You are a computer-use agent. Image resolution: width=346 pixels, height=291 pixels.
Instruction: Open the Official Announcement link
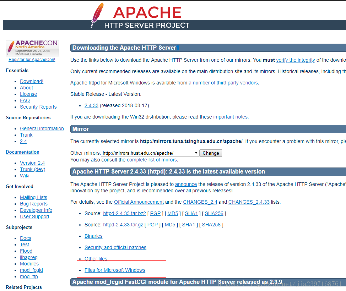pos(139,202)
